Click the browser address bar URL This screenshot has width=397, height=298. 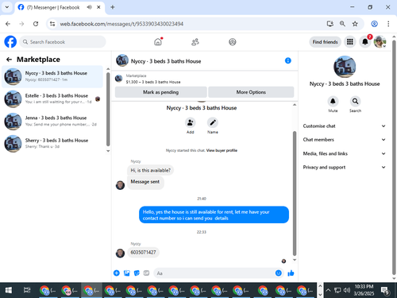[x=121, y=24]
